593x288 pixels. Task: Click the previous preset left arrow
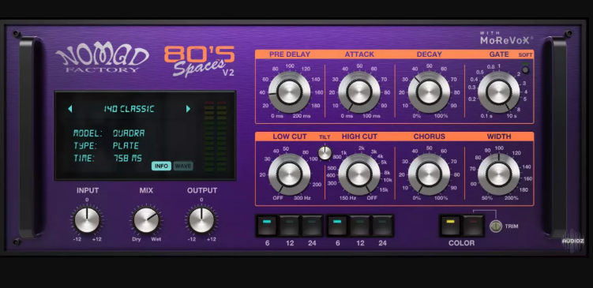70,109
